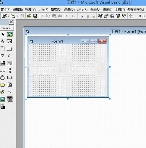Screen dimensions: 146x148
Task: Select the Image control tool
Action: [x=2, y=99]
